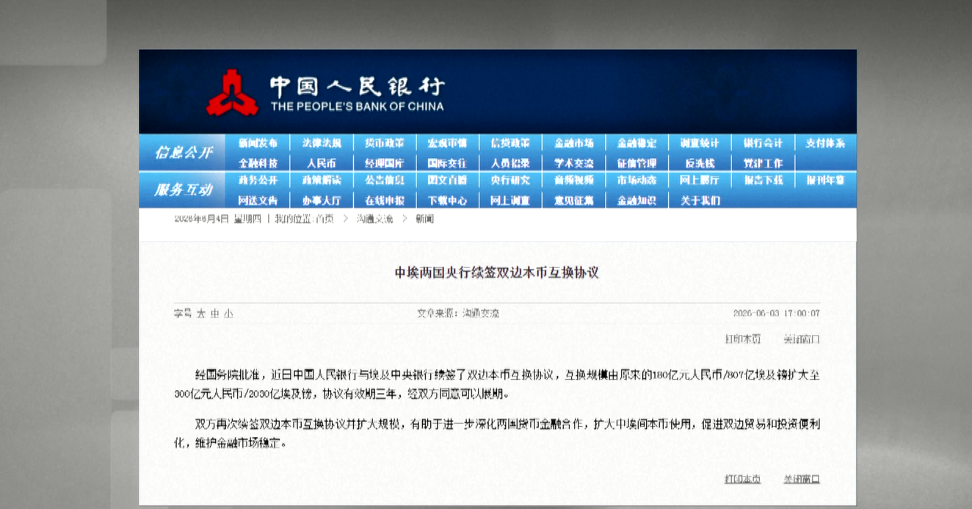Click the article timestamp 17:00:07
Image resolution: width=972 pixels, height=509 pixels.
[802, 314]
